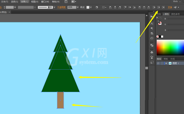The height and width of the screenshot is (114, 184).
Task: Switch to the 颜色参考 color guide tab
Action: 175,14
